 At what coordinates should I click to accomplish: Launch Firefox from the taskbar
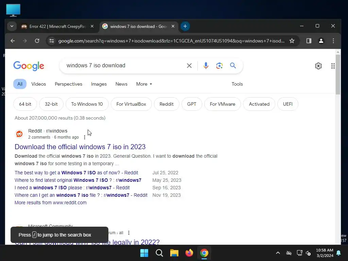pyautogui.click(x=189, y=253)
